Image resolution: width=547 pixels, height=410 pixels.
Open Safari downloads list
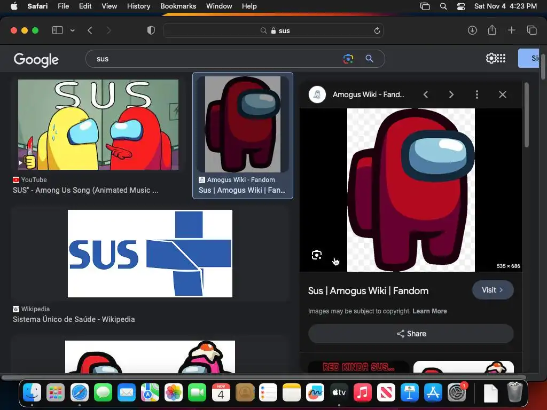pyautogui.click(x=472, y=30)
